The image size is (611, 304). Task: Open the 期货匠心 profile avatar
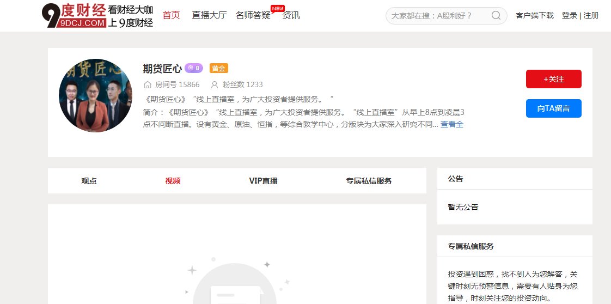point(95,95)
